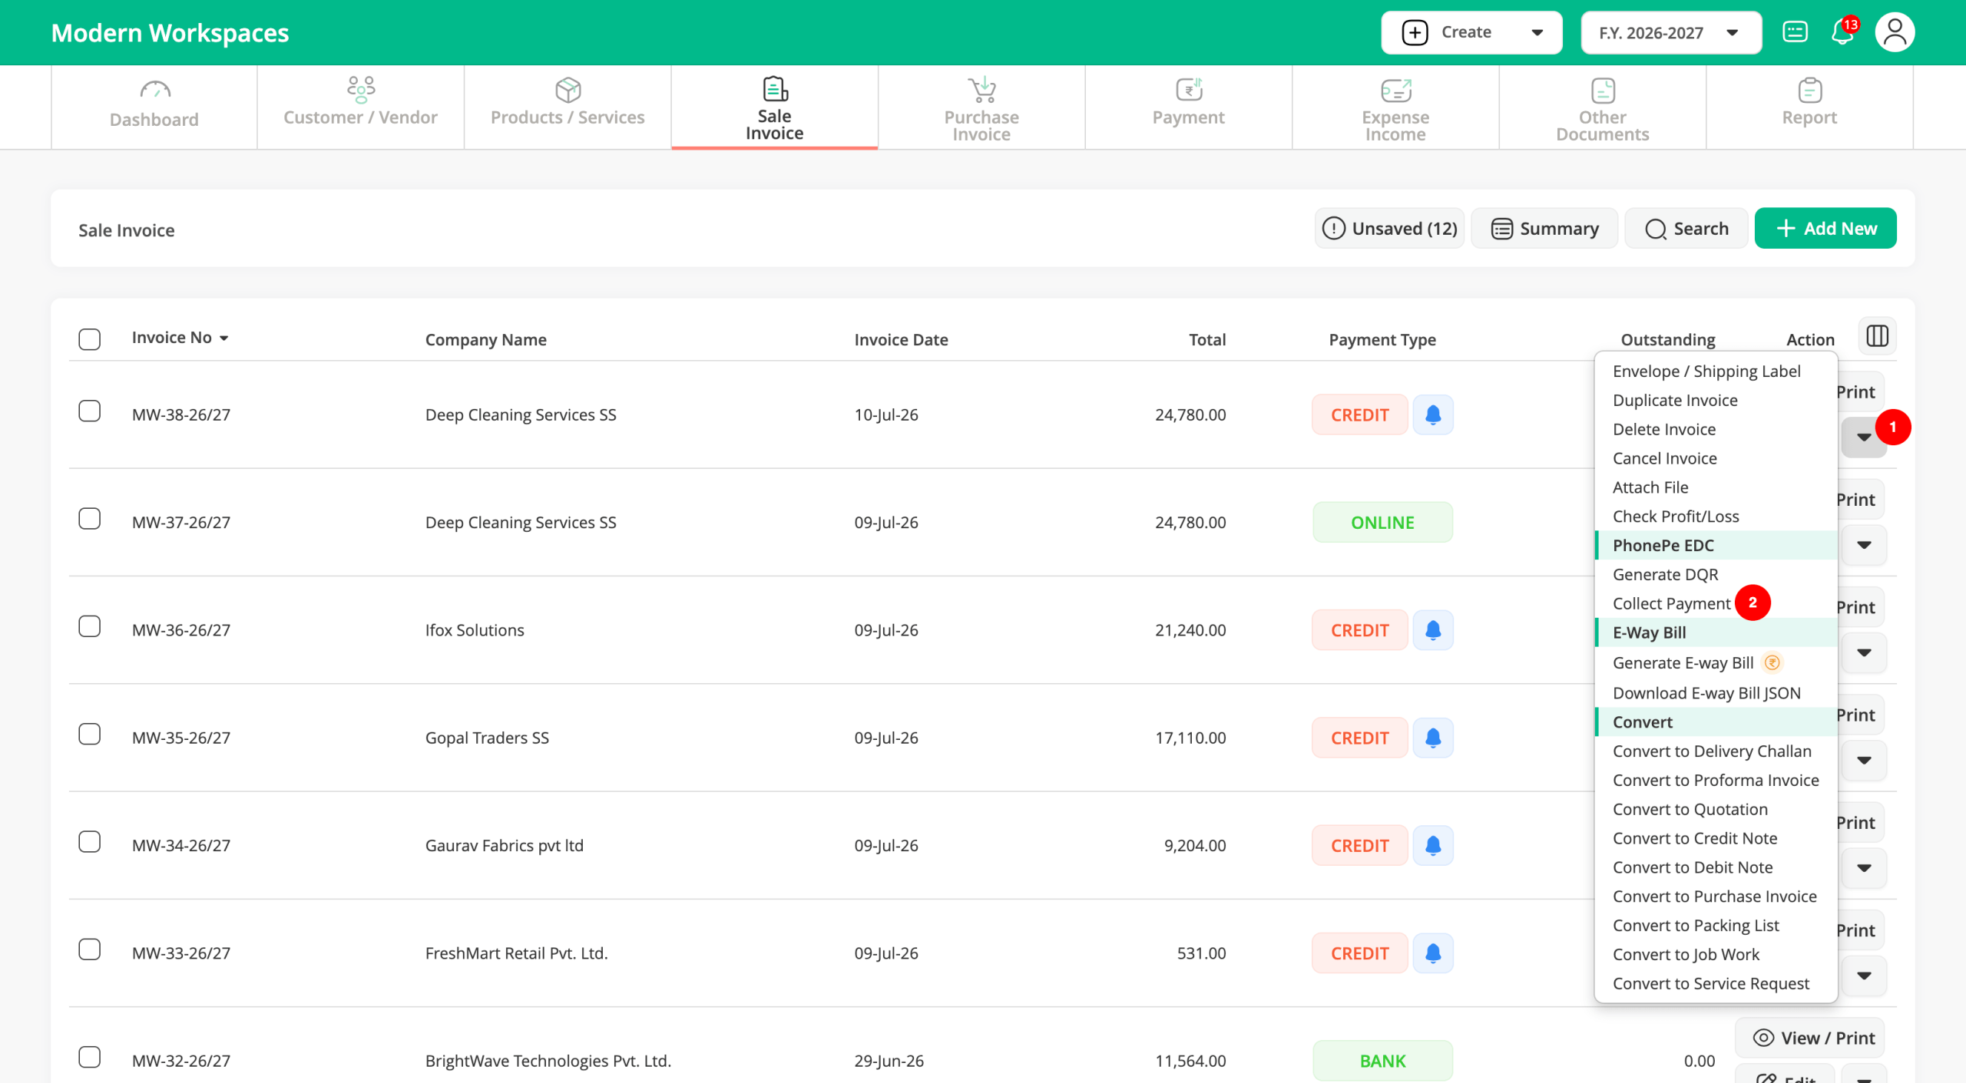Screen dimensions: 1966x1083
Task: Select Convert to Delivery Challan
Action: (x=1716, y=751)
